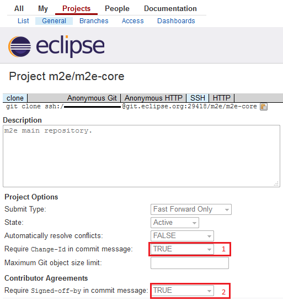The height and width of the screenshot is (300, 283).
Task: Open the State dropdown showing Active
Action: point(175,223)
